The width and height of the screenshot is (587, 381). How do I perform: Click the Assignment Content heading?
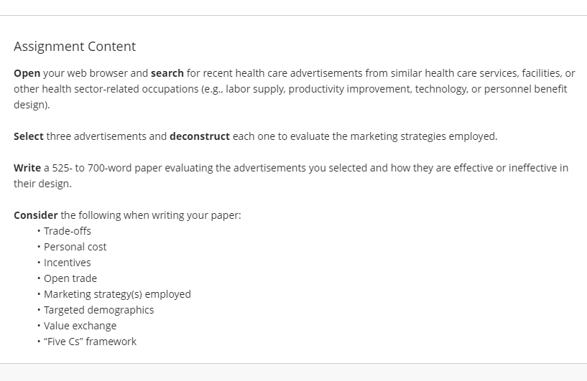[x=75, y=47]
